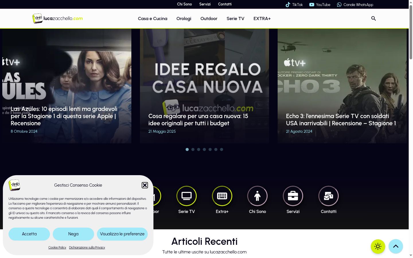Select the second carousel dot

tap(193, 149)
